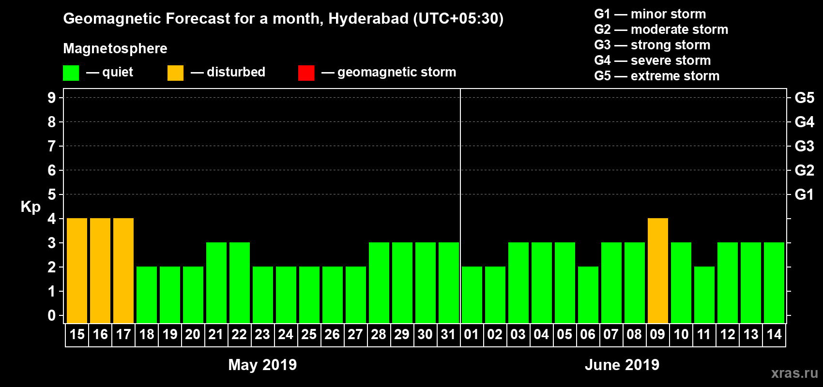Click the G5 — extreme storm legend text
This screenshot has width=823, height=387.
point(657,76)
